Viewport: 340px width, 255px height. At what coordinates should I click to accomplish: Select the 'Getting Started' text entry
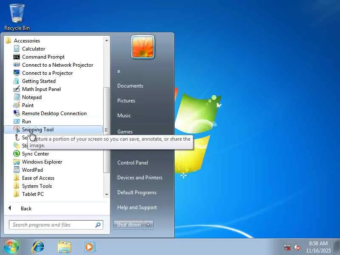coord(39,81)
